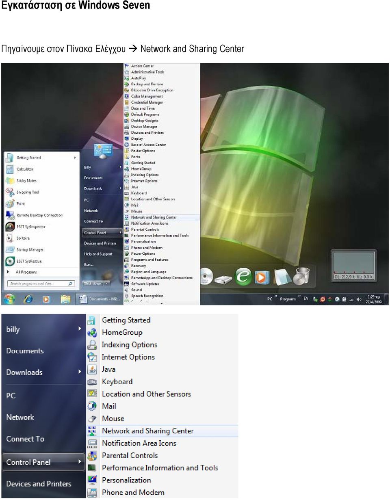Click the Windows Start orb

[x=9, y=299]
